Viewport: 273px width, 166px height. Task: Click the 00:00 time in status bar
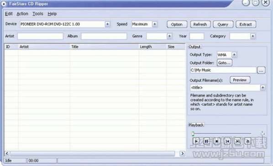(x=33, y=161)
